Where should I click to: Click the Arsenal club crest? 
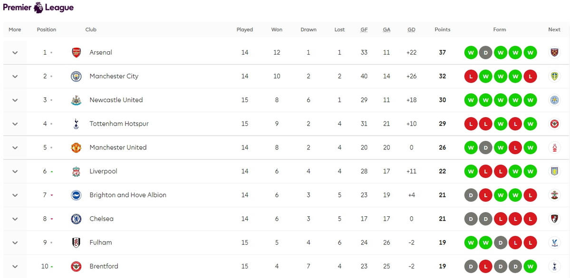click(76, 53)
